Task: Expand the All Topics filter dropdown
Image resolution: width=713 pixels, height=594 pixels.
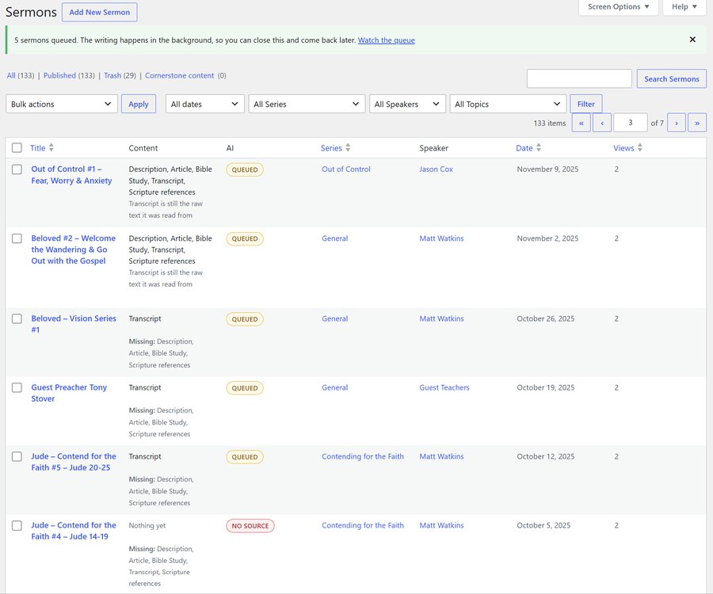Action: click(508, 104)
